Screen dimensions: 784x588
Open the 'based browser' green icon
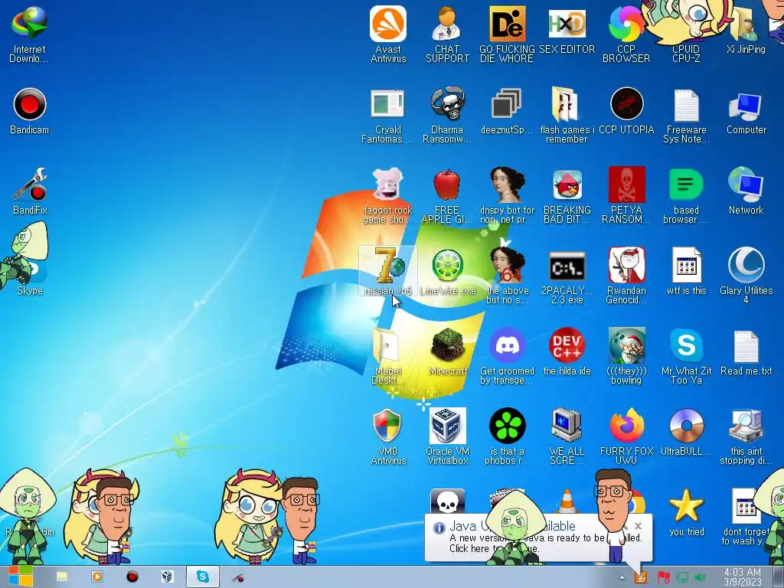[x=686, y=196]
